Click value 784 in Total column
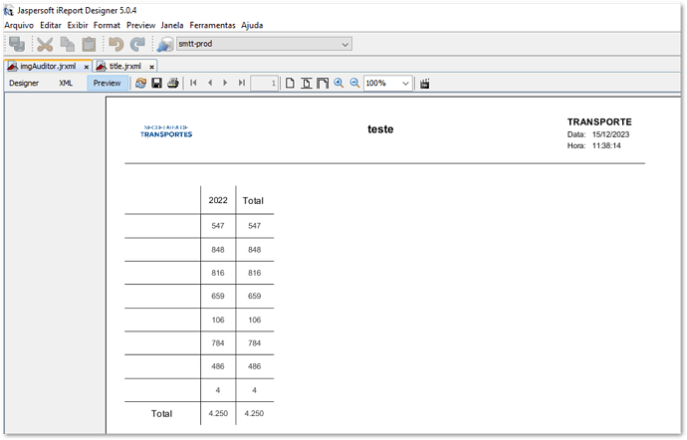The width and height of the screenshot is (687, 440). [254, 342]
